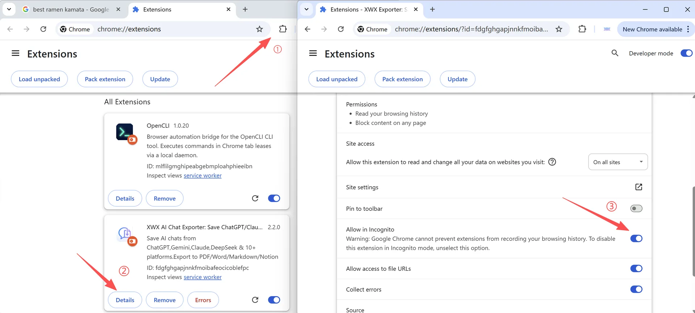695x313 pixels.
Task: Click the right page vertical scrollbar
Action: point(693,231)
